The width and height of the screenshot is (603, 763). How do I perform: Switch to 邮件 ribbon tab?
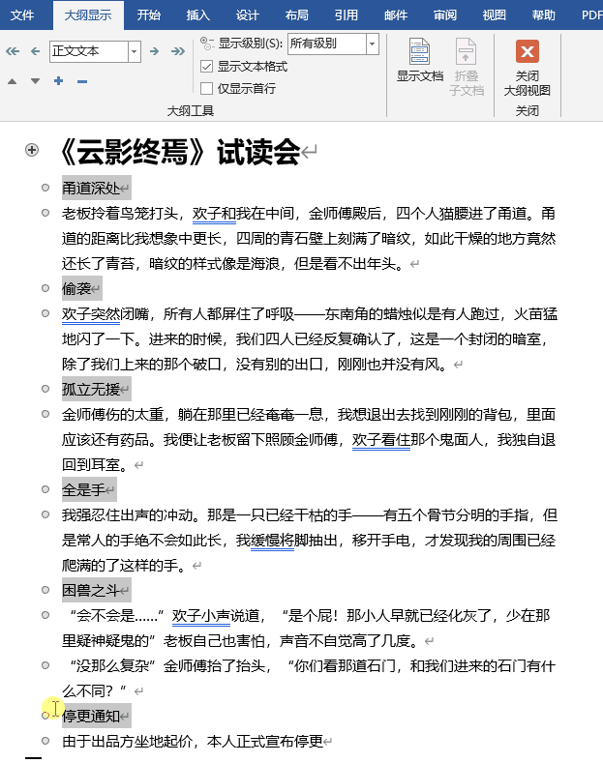[396, 15]
